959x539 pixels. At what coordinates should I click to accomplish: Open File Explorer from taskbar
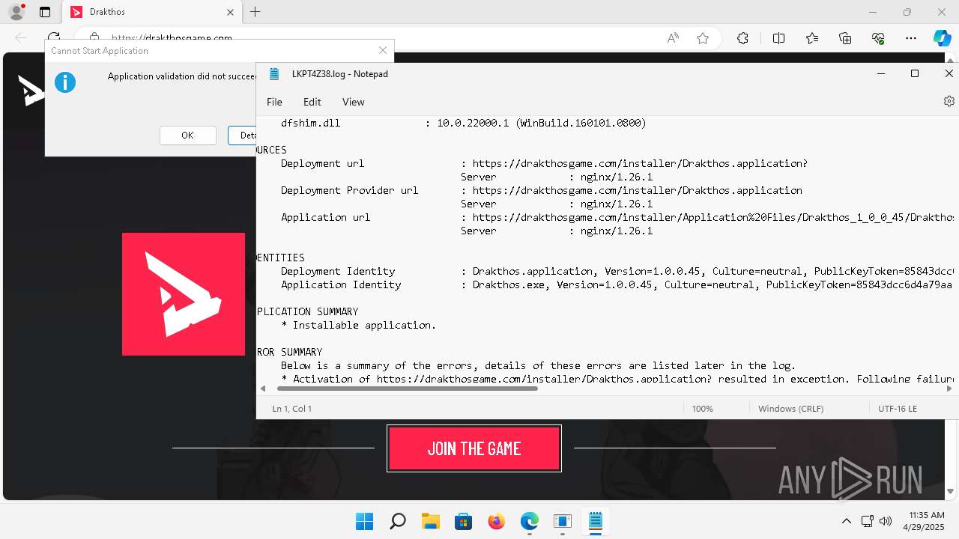click(x=430, y=521)
